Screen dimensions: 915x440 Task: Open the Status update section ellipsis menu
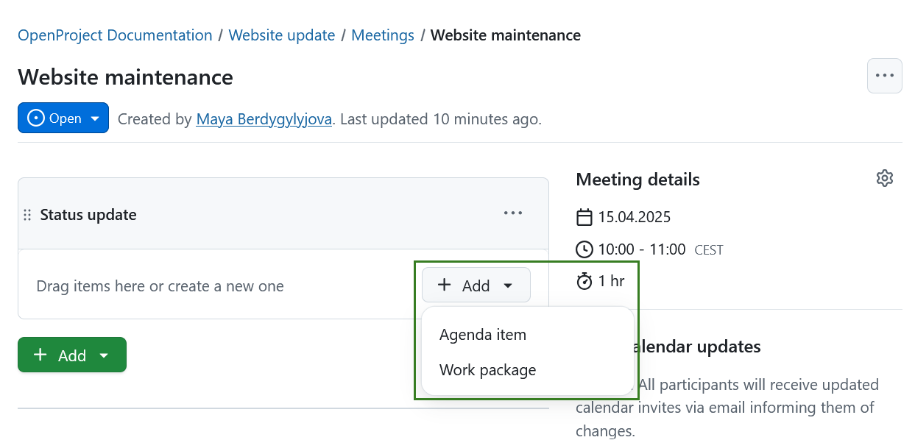point(512,213)
